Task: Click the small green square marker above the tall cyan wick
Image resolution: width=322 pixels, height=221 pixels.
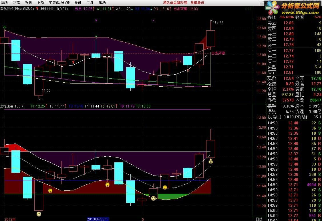Action: (x=96, y=37)
